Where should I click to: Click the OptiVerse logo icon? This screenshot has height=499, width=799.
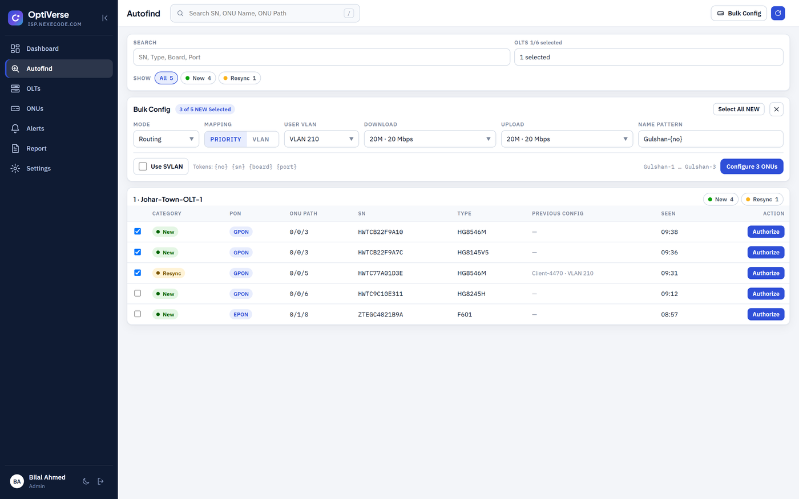tap(15, 18)
